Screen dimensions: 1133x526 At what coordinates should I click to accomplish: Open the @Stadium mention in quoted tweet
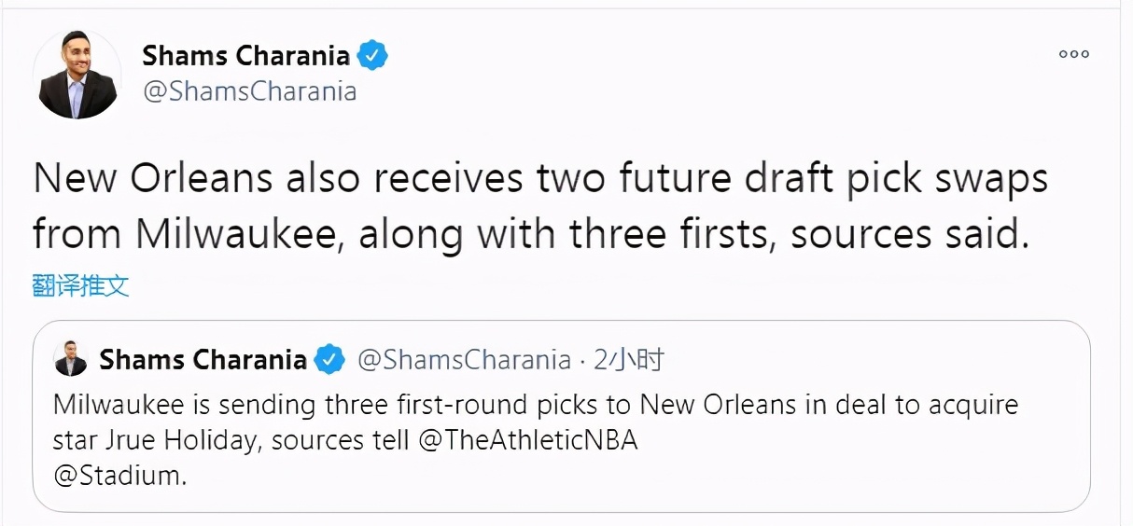click(119, 475)
